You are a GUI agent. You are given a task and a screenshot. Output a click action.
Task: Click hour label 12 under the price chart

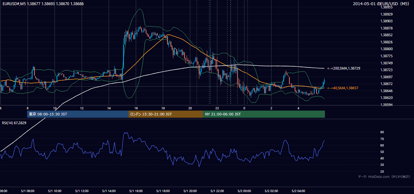(82, 108)
